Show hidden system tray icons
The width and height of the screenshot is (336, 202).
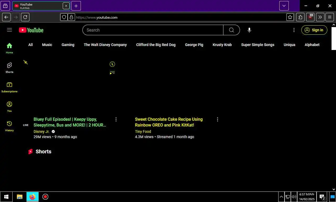coord(281,197)
